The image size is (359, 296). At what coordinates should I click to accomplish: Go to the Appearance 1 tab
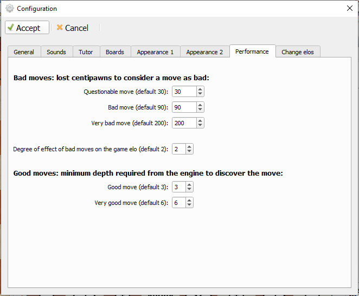(155, 52)
